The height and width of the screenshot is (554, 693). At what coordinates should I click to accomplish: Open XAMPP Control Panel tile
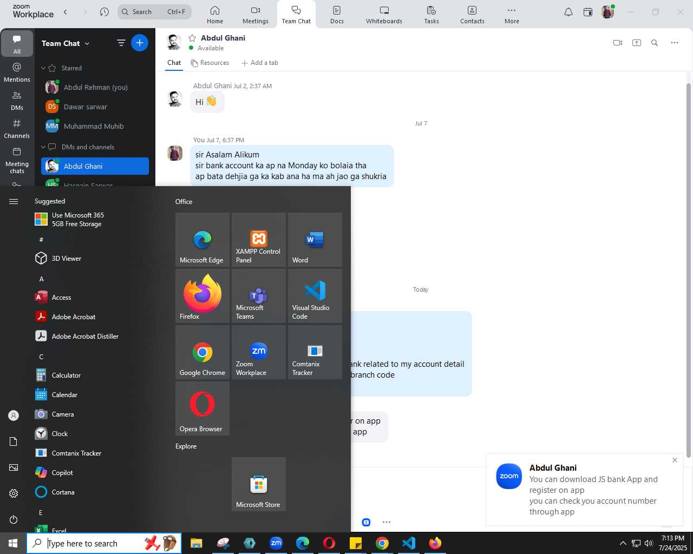pyautogui.click(x=259, y=240)
